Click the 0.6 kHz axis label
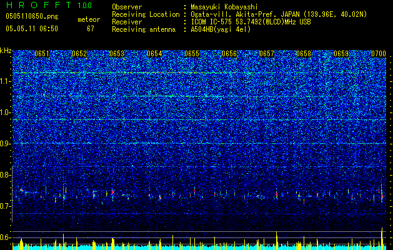Viewport: 393px width, 250px height. tap(6, 237)
